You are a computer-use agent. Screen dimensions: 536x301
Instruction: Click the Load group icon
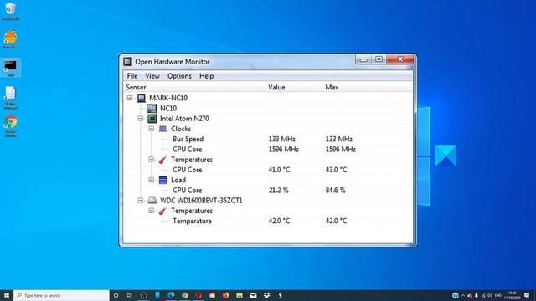163,180
